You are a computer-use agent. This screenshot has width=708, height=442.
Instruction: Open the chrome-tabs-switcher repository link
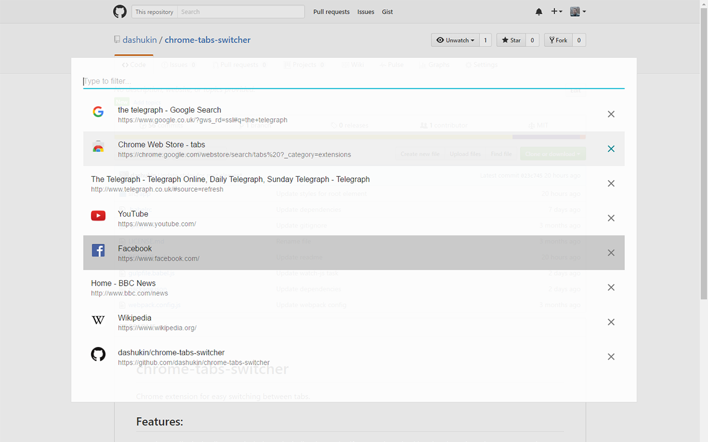(207, 40)
